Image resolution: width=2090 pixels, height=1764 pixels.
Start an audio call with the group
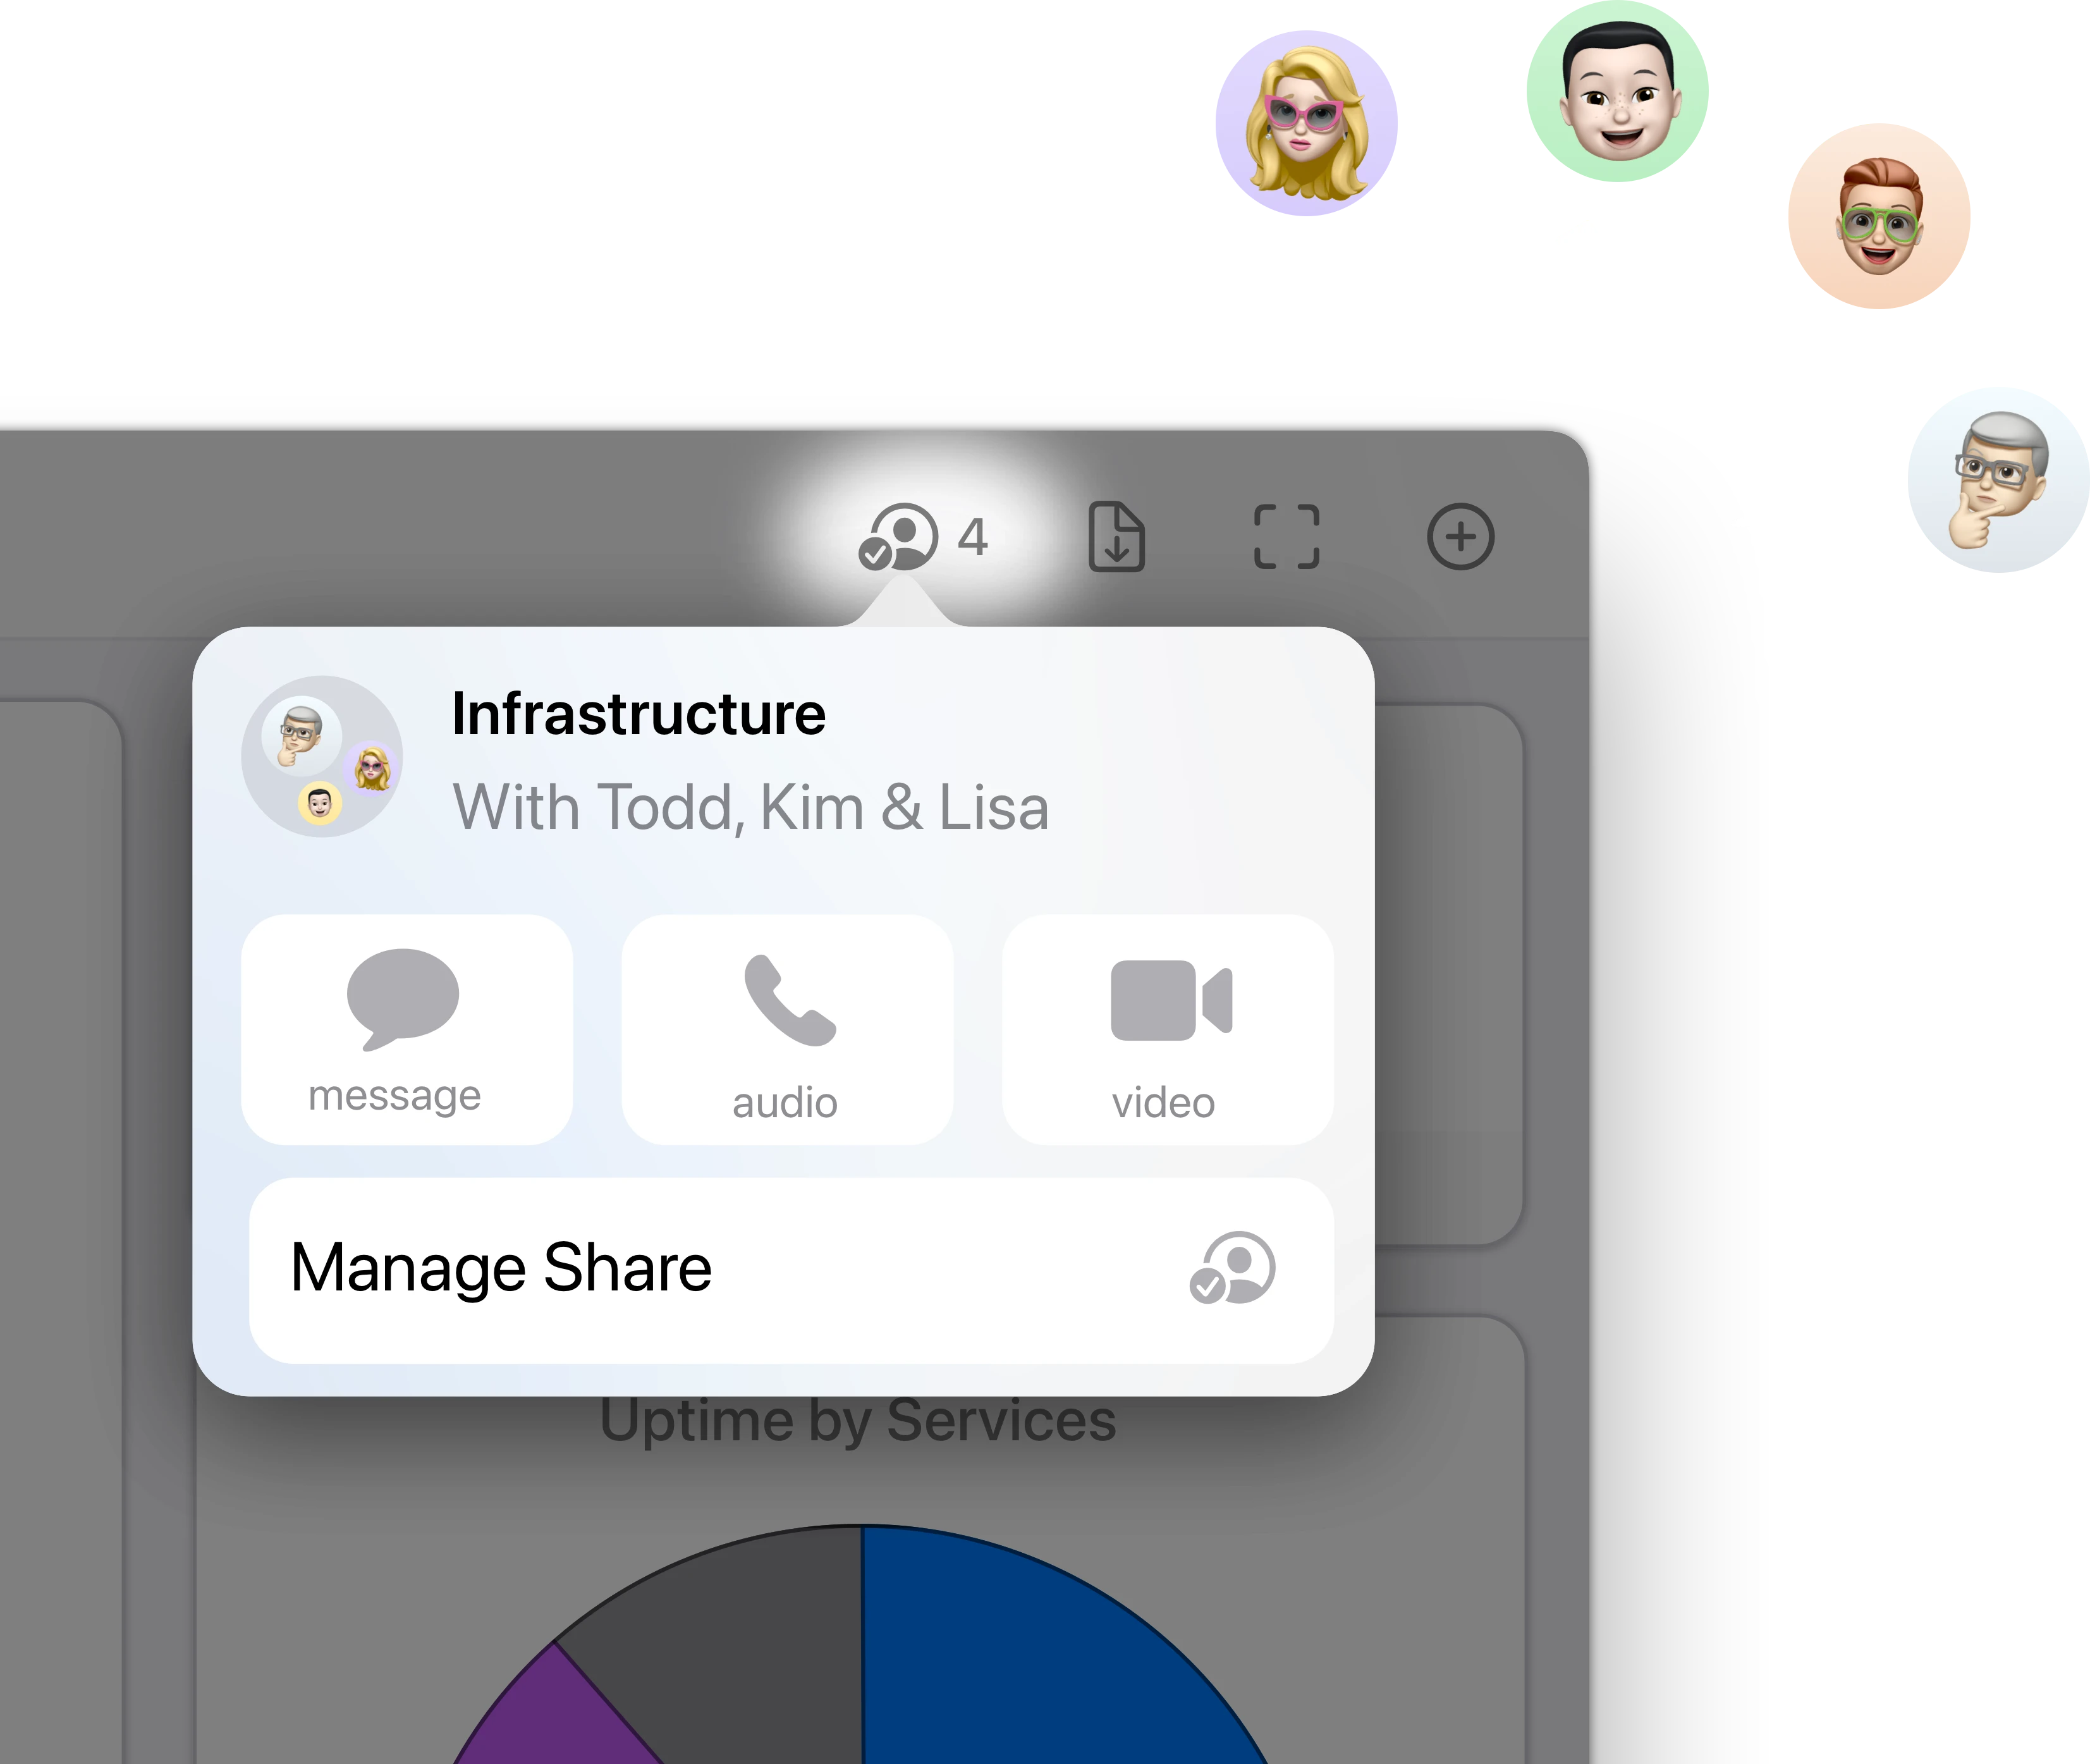[x=787, y=1029]
